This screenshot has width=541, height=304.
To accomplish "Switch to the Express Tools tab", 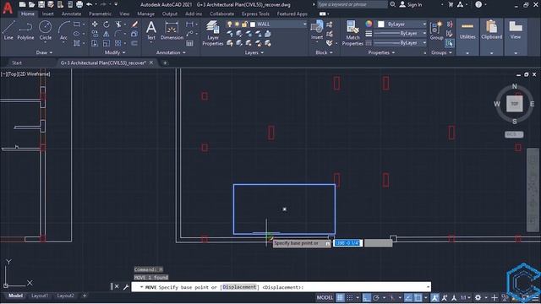I will point(255,14).
